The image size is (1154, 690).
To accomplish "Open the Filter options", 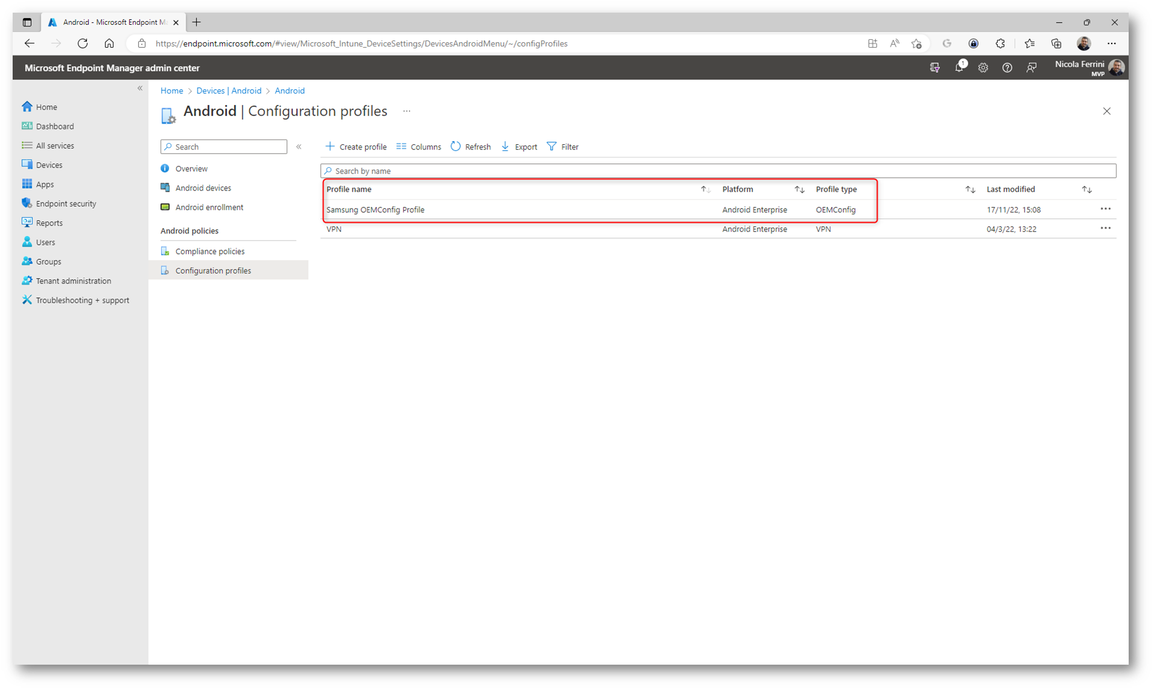I will pos(562,147).
